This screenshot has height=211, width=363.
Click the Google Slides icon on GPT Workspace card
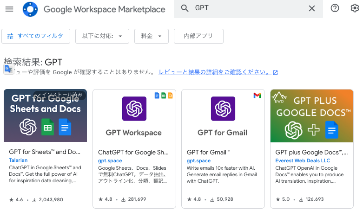170,95
